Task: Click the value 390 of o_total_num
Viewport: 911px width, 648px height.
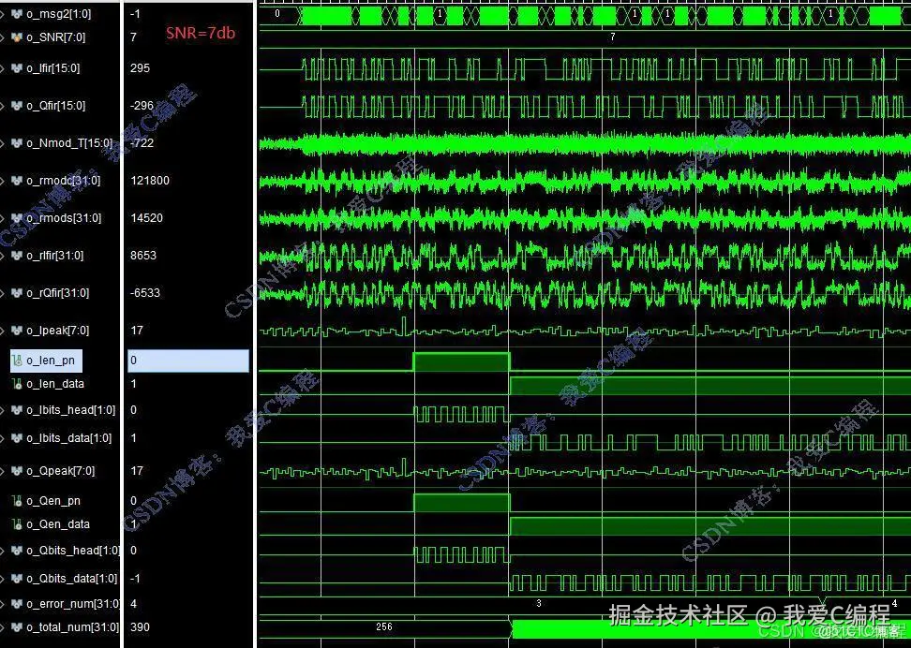Action: coord(140,627)
